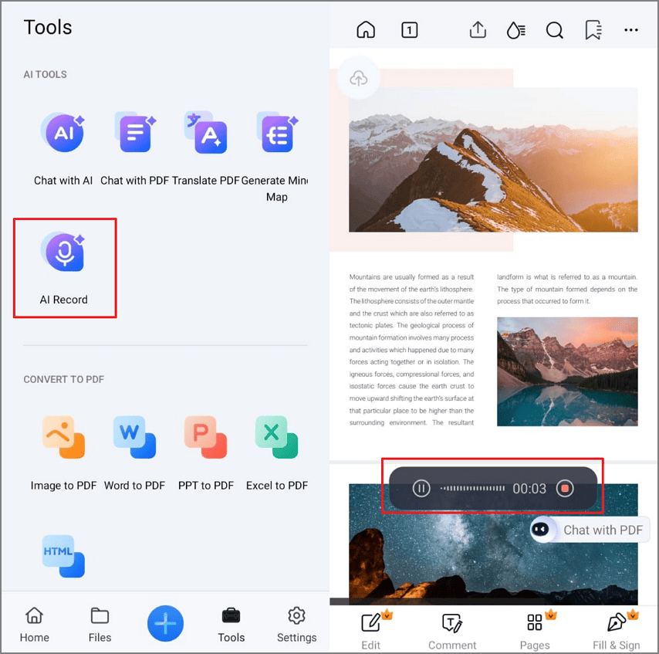This screenshot has height=654, width=659.
Task: Select Word to PDF converter
Action: [134, 453]
